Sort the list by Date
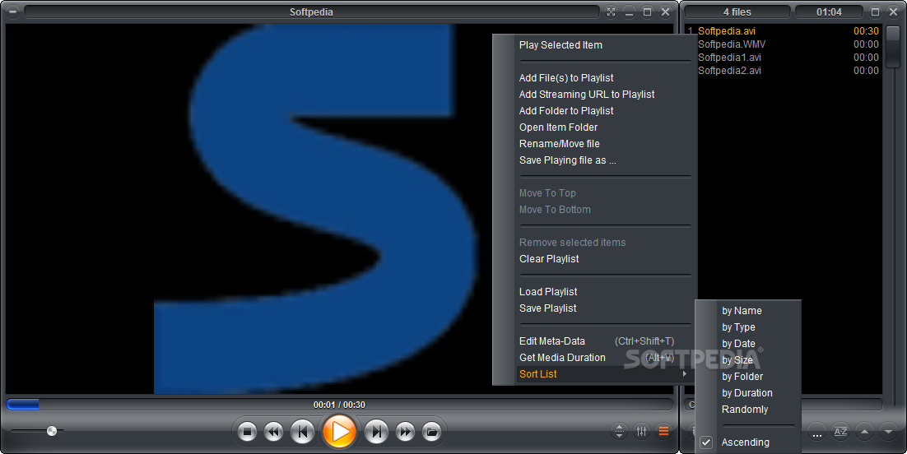 pos(738,344)
